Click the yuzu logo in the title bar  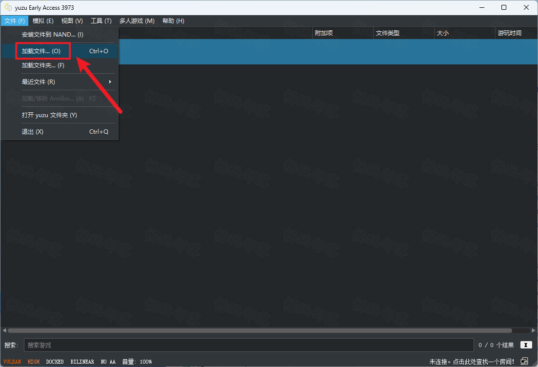click(8, 7)
